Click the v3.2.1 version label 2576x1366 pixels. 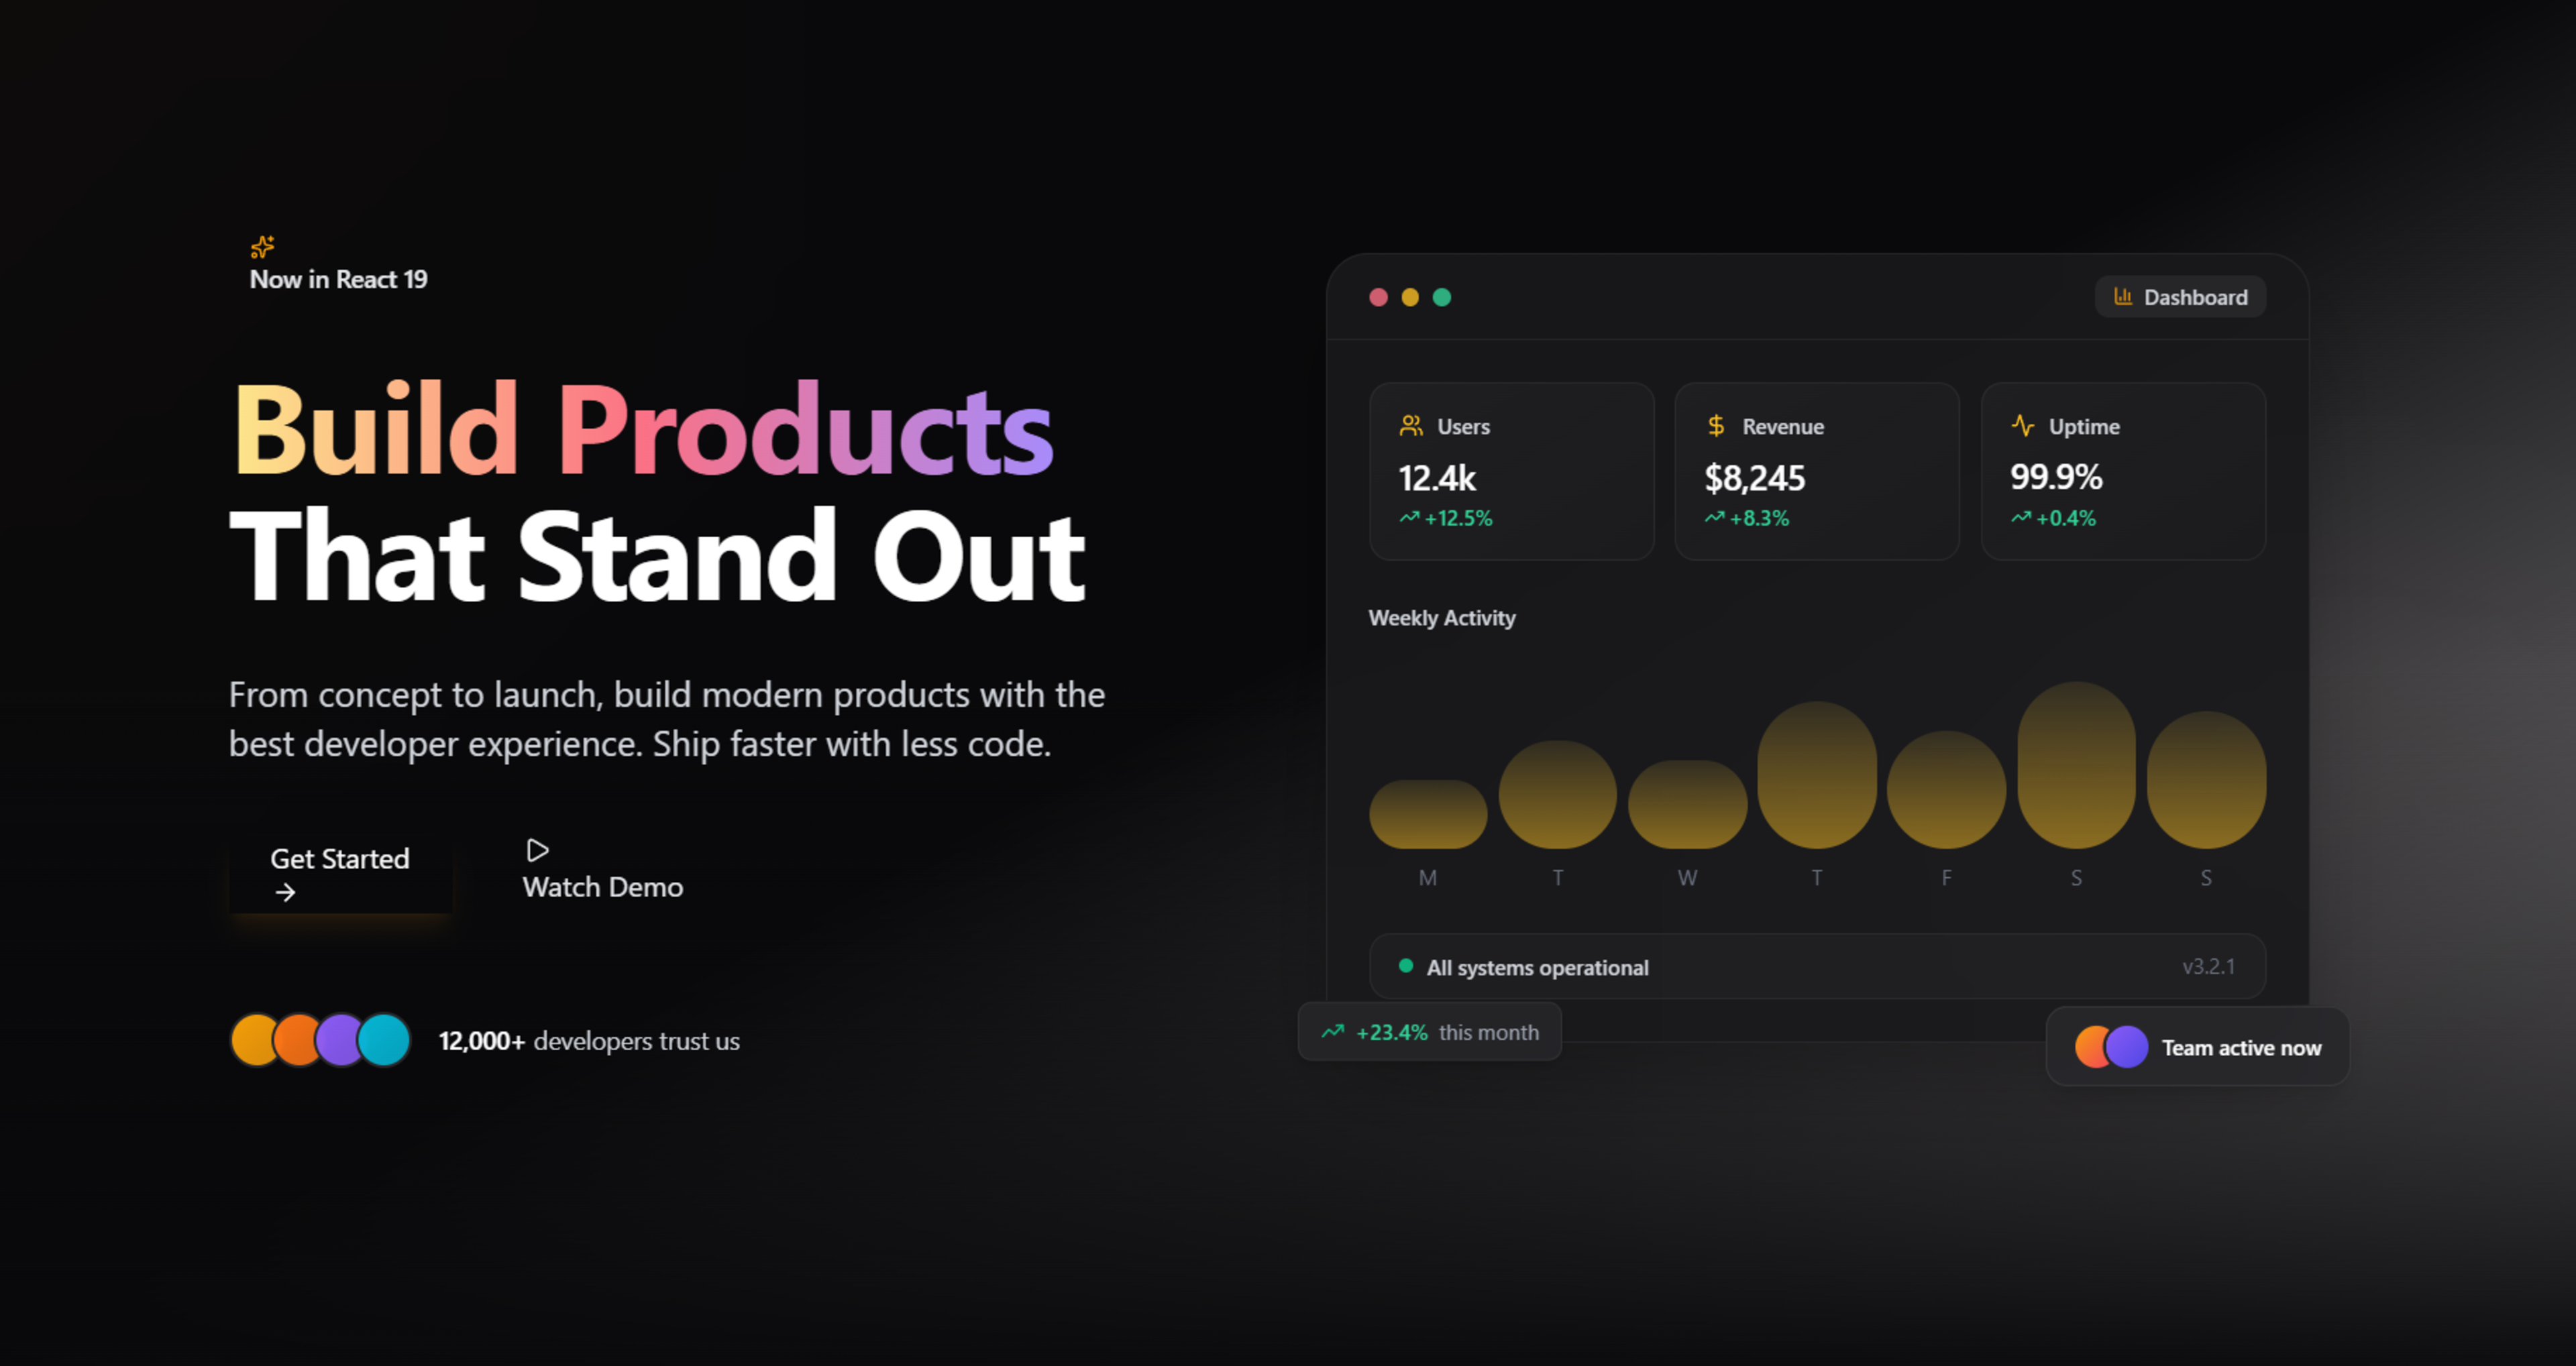[x=2208, y=966]
